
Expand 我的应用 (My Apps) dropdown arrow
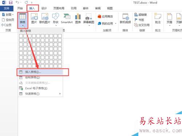pos(116,23)
